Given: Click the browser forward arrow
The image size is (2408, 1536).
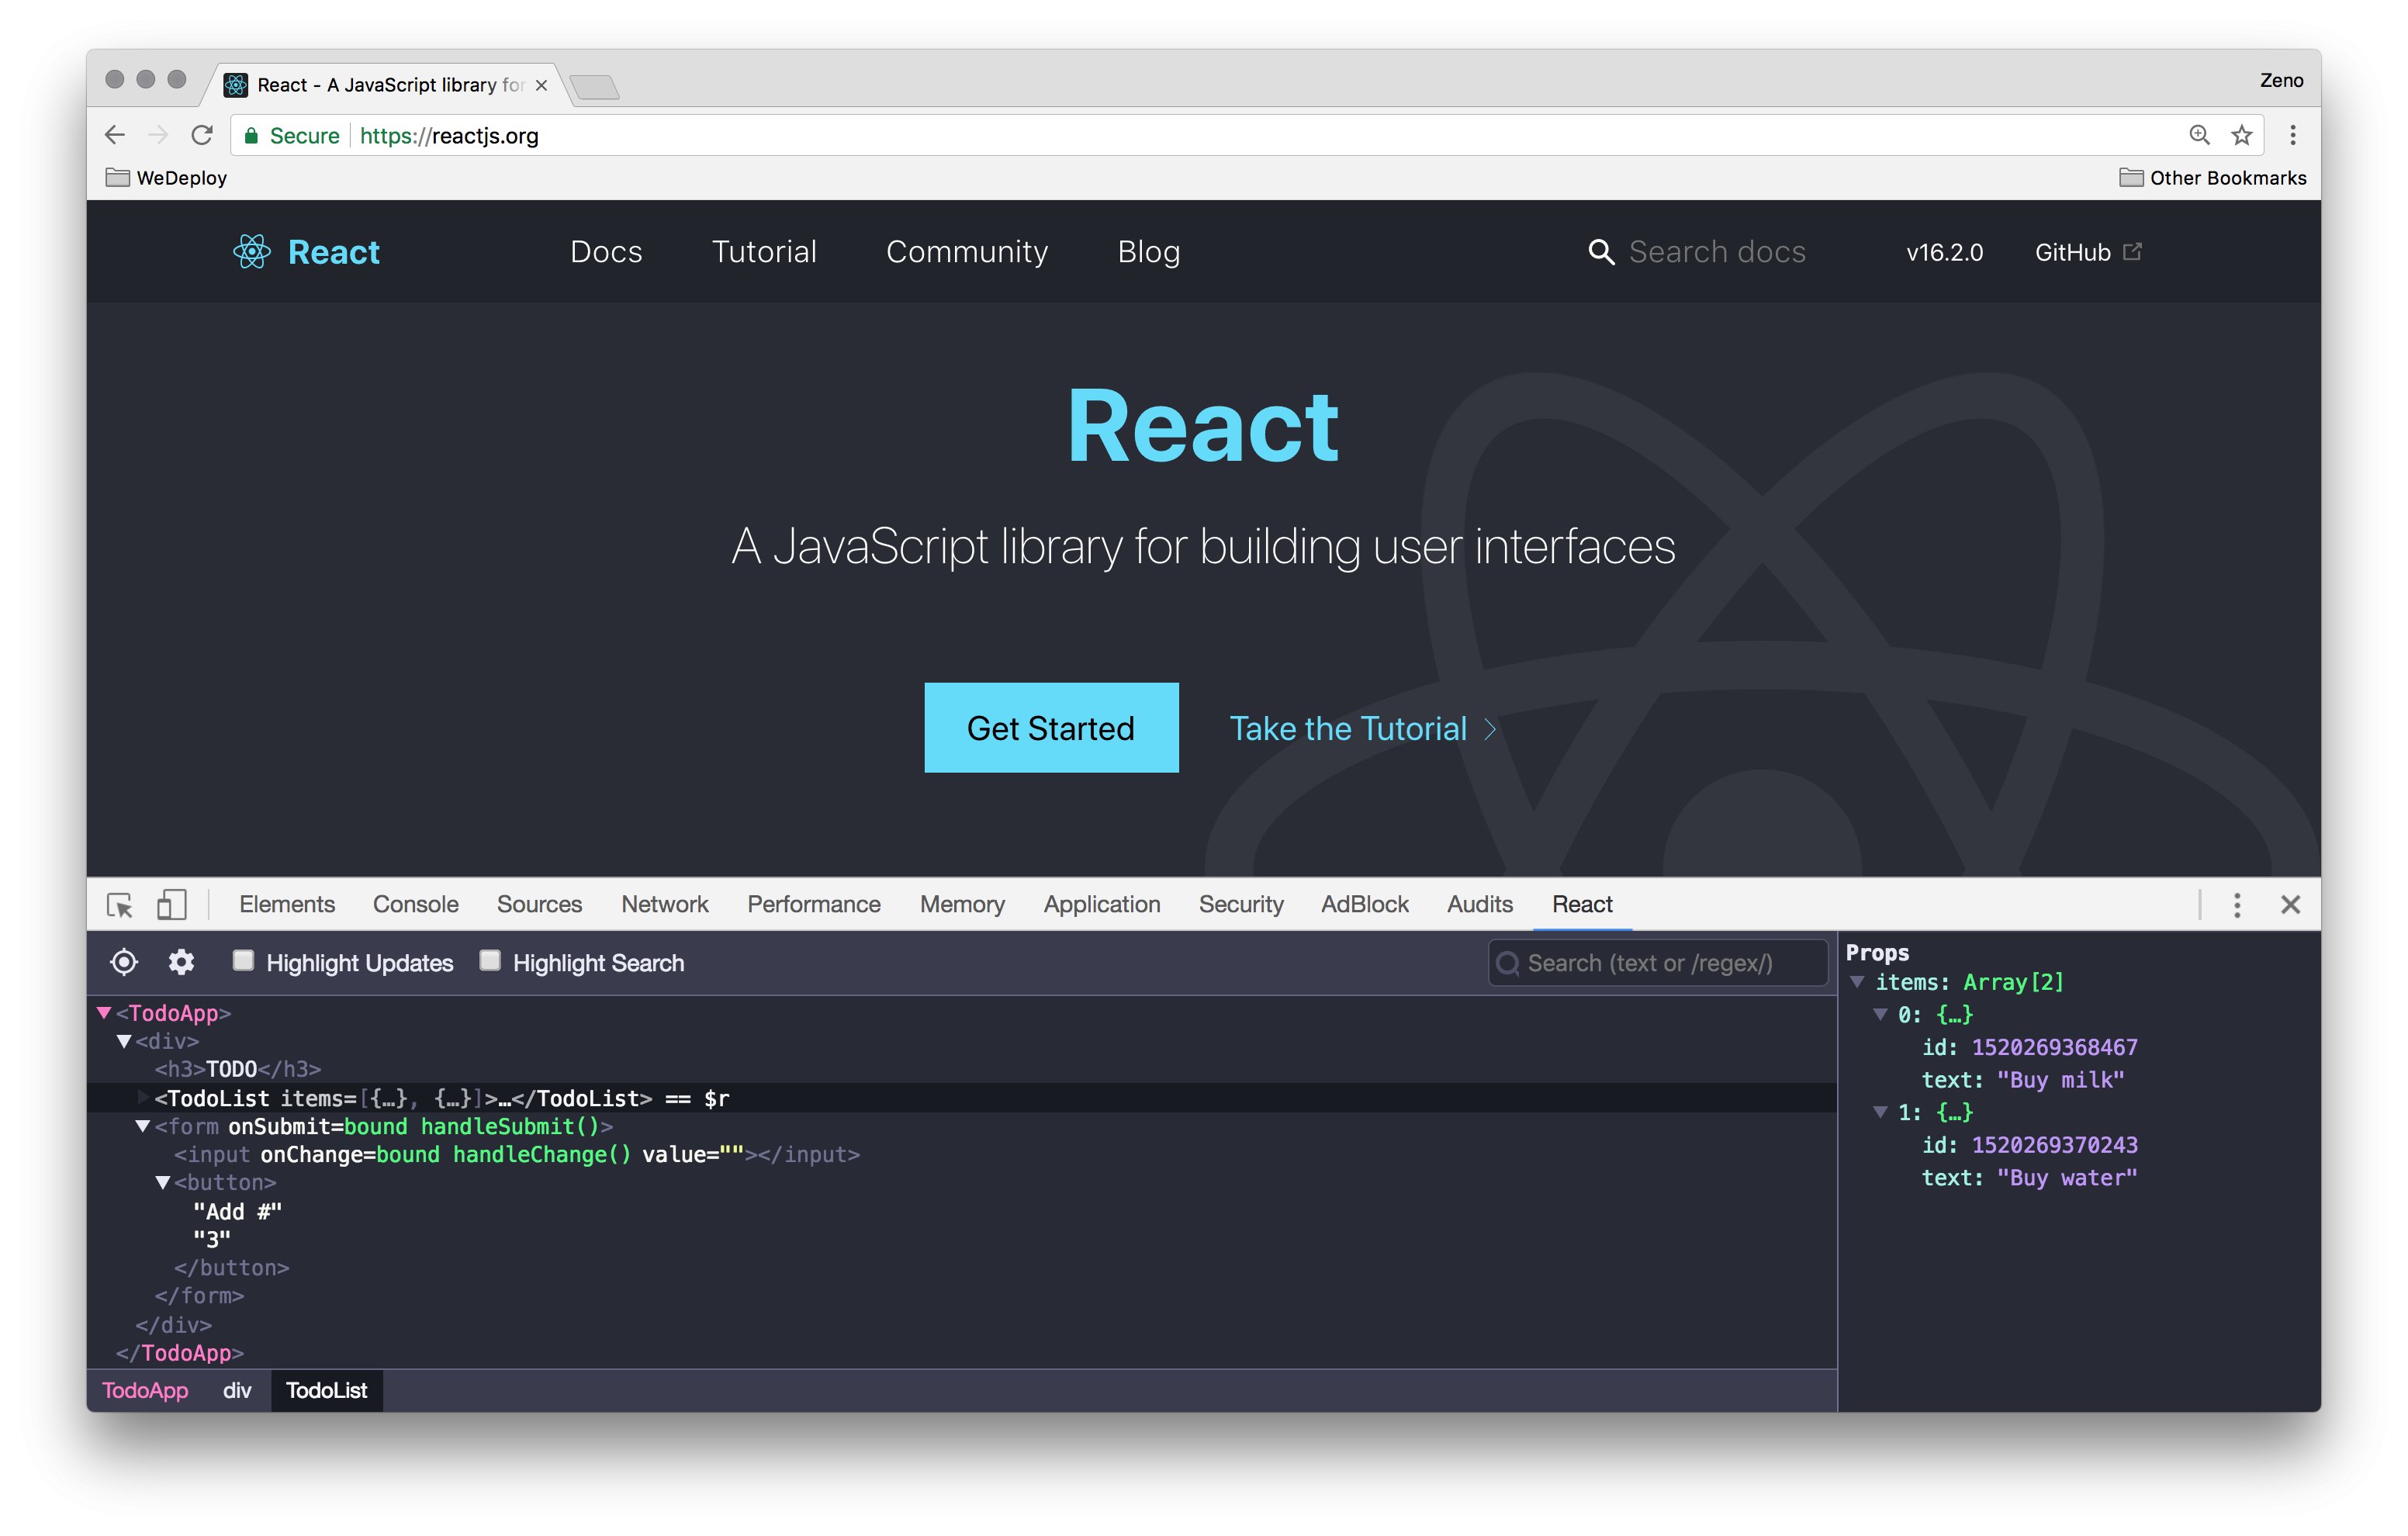Looking at the screenshot, I should coord(158,135).
